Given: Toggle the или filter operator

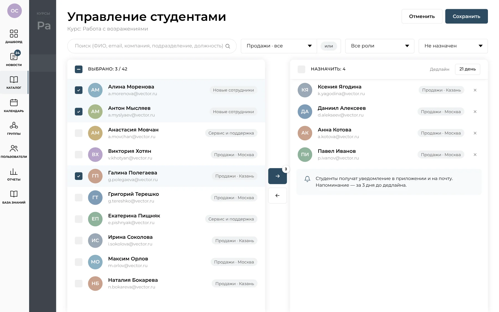Looking at the screenshot, I should click(x=329, y=46).
